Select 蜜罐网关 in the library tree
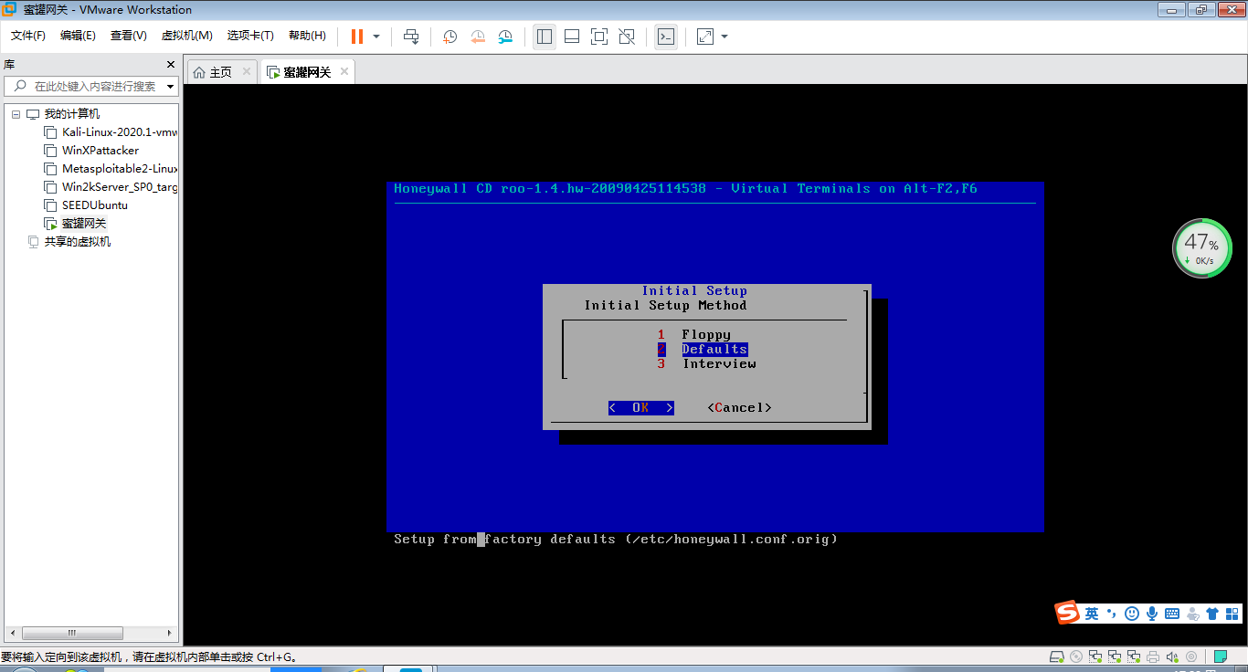Viewport: 1248px width, 672px height. click(84, 224)
